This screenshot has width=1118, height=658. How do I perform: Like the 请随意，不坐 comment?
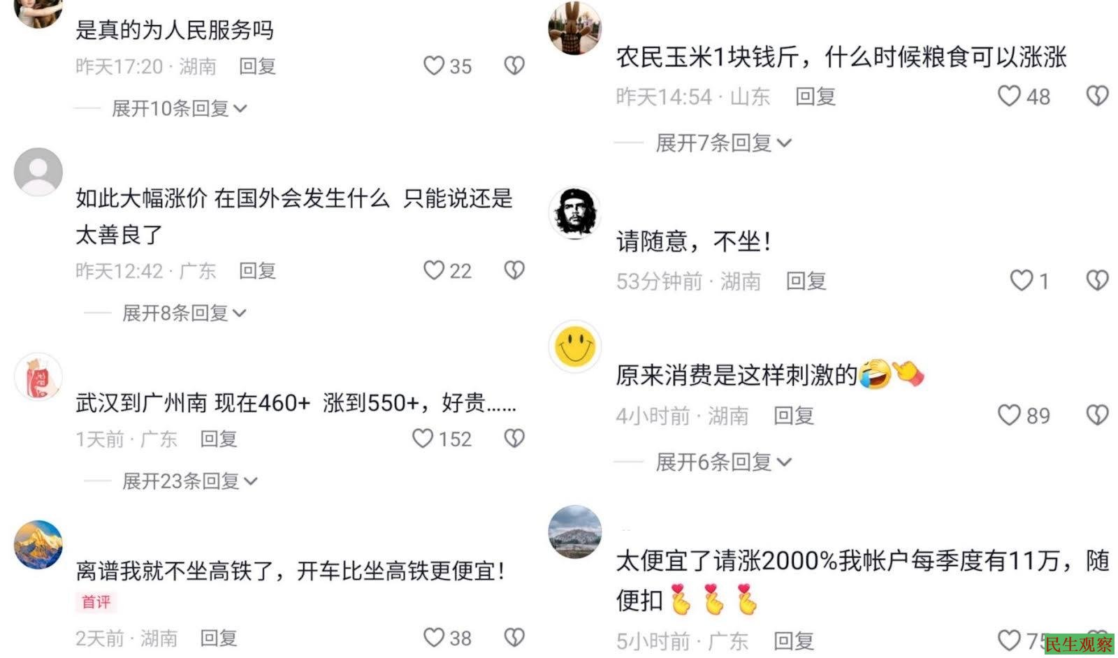1021,281
